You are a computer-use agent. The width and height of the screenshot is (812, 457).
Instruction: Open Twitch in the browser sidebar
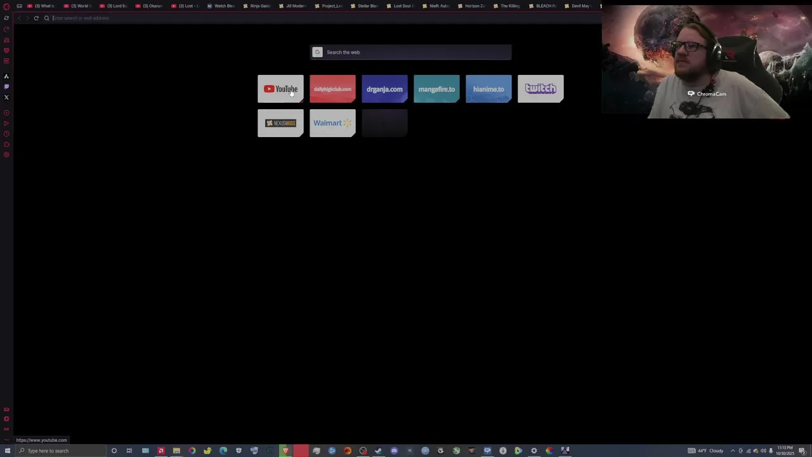tap(6, 86)
